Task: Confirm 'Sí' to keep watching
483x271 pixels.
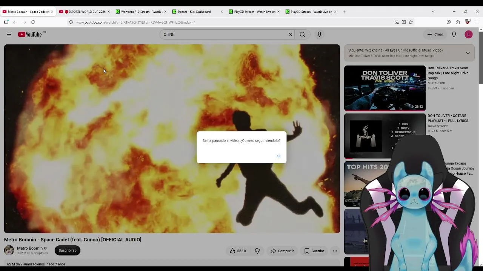Action: pyautogui.click(x=279, y=156)
